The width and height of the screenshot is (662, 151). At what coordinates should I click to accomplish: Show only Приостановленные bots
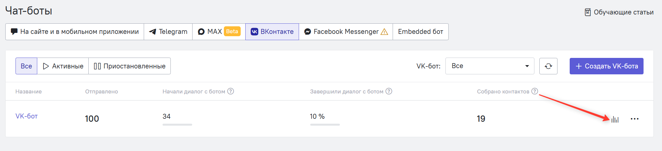point(130,66)
